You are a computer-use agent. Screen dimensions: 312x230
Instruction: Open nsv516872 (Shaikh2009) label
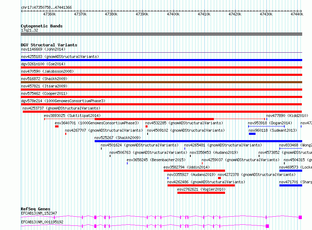(44, 79)
